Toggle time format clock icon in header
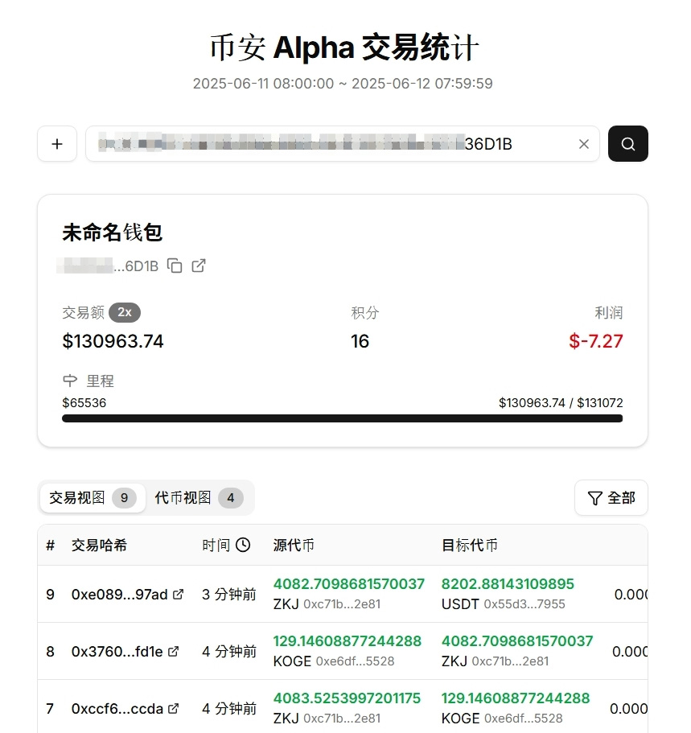 pos(242,546)
